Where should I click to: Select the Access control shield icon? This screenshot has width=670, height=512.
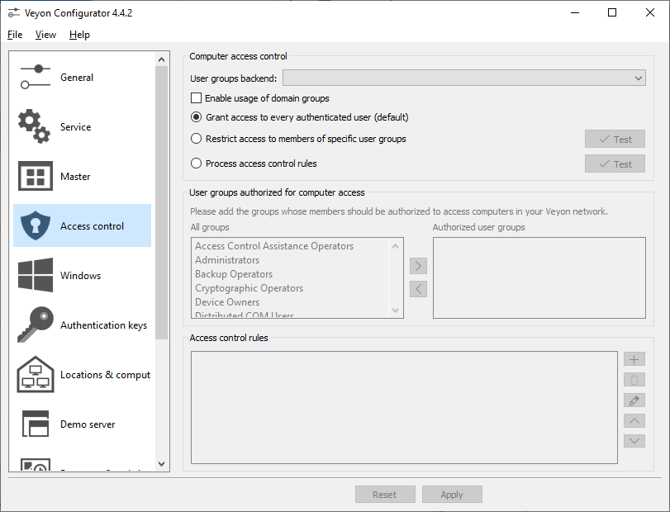35,225
